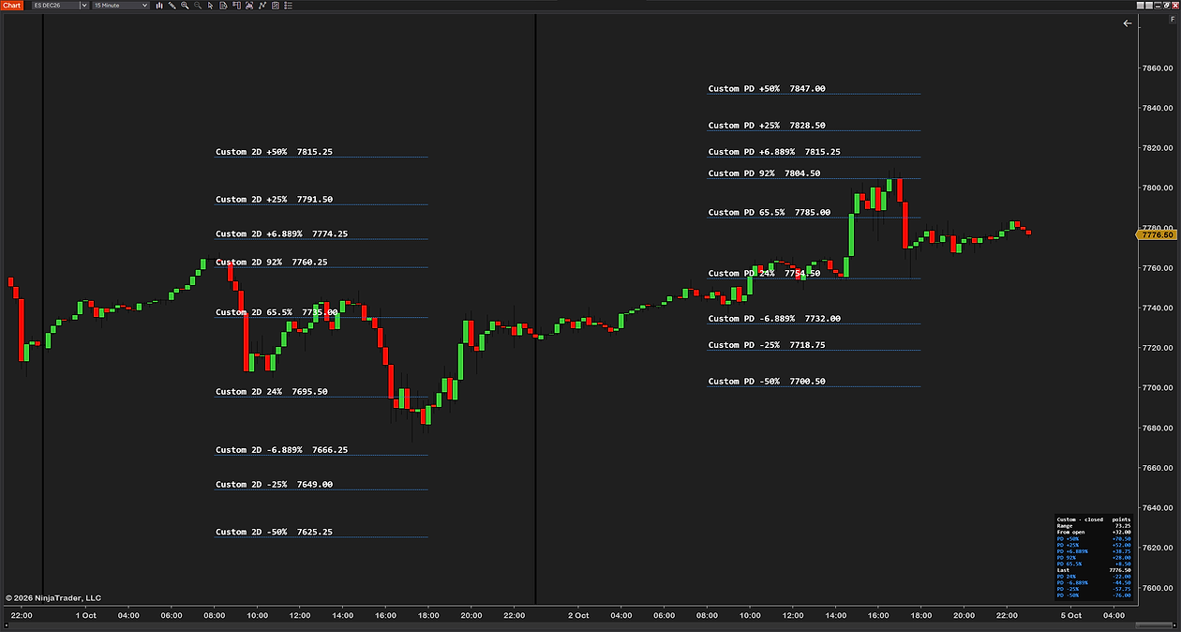Open the indicators icon

coord(262,5)
